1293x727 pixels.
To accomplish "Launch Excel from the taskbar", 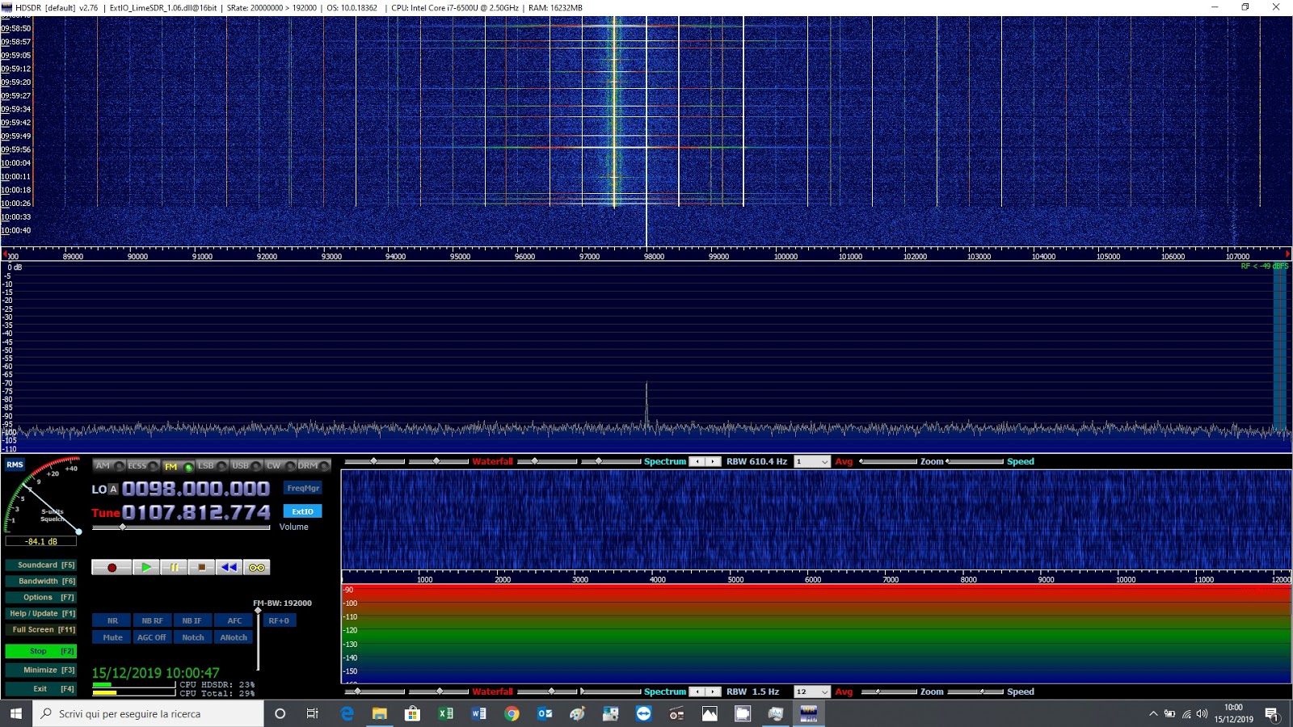I will click(x=446, y=714).
